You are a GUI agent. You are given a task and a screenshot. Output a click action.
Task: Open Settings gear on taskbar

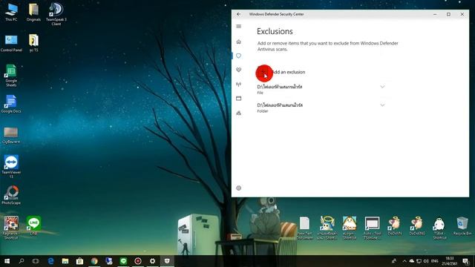pyautogui.click(x=152, y=261)
